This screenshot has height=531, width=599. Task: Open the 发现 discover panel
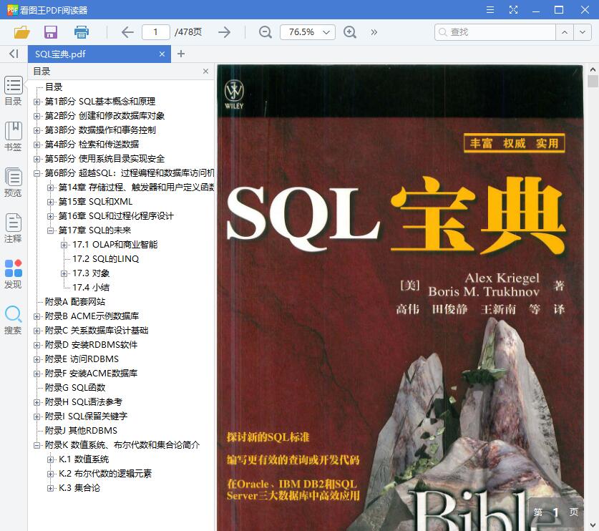click(x=13, y=274)
